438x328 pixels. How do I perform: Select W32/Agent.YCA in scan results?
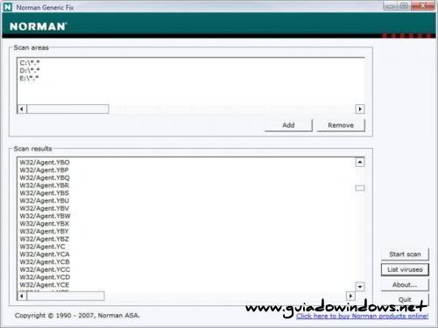(45, 255)
